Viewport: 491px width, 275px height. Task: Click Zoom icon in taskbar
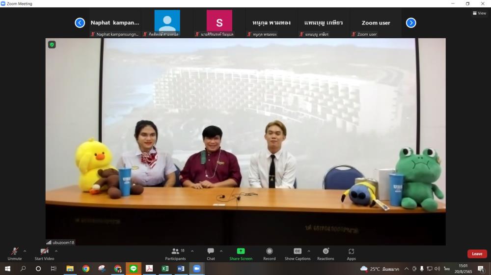coord(197,269)
